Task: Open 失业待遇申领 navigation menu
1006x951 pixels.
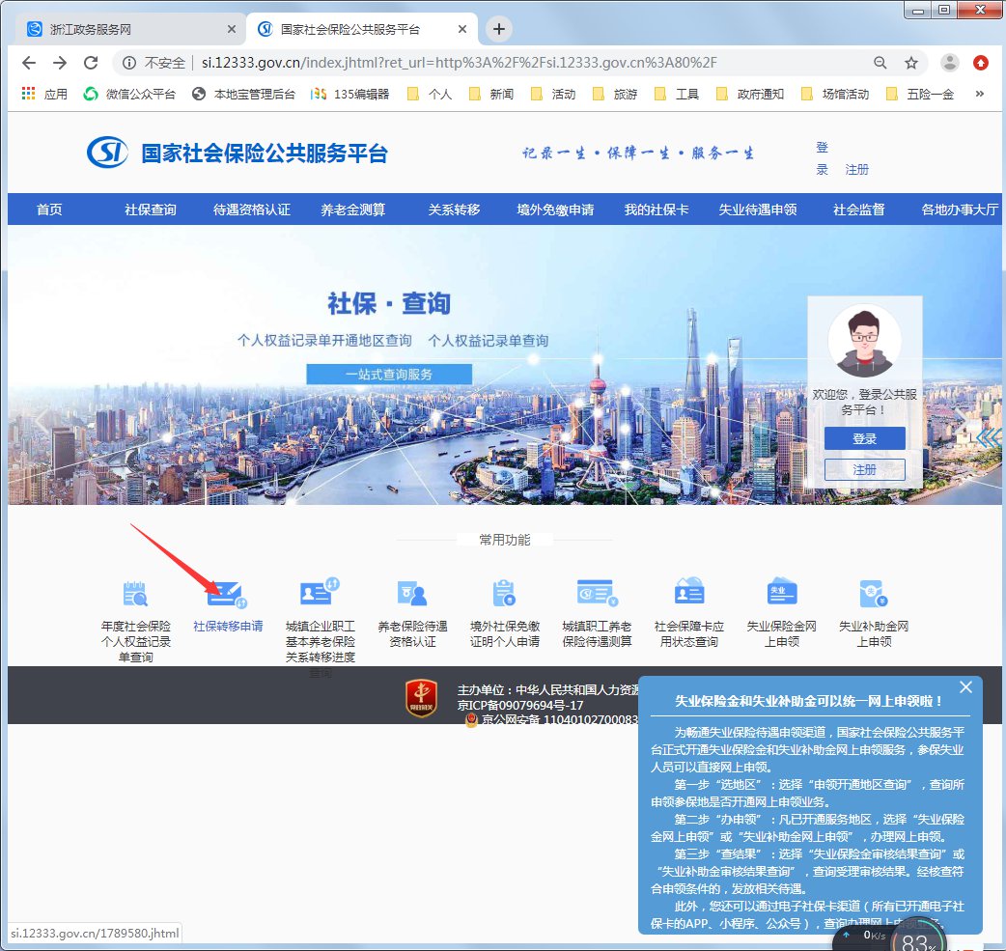Action: 758,210
